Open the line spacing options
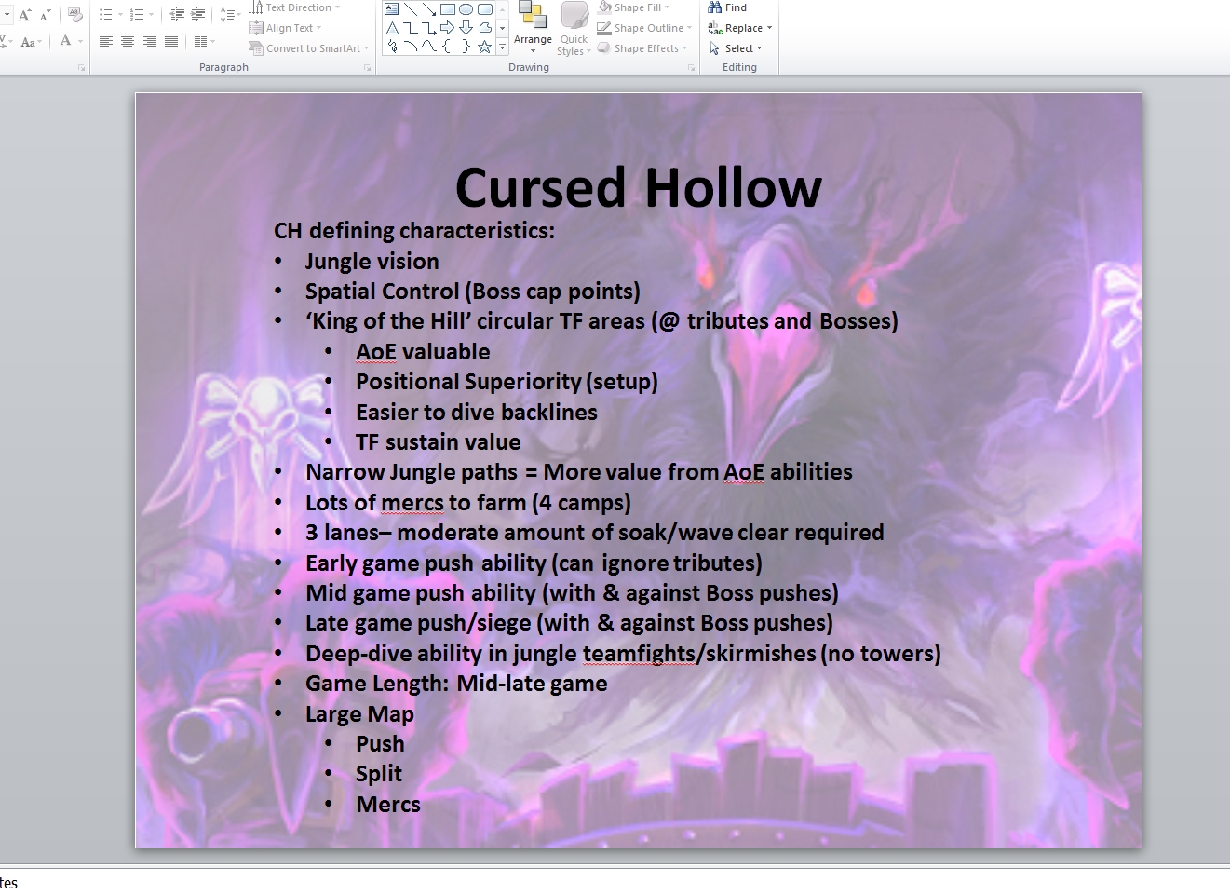The image size is (1230, 895). tap(229, 15)
